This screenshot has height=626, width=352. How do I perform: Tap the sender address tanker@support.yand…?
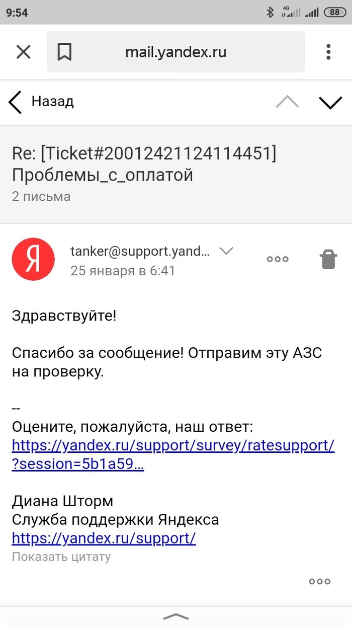[140, 251]
